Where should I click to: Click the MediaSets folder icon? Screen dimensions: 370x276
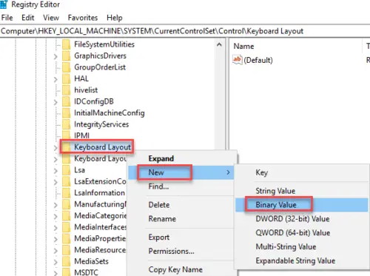pyautogui.click(x=66, y=262)
